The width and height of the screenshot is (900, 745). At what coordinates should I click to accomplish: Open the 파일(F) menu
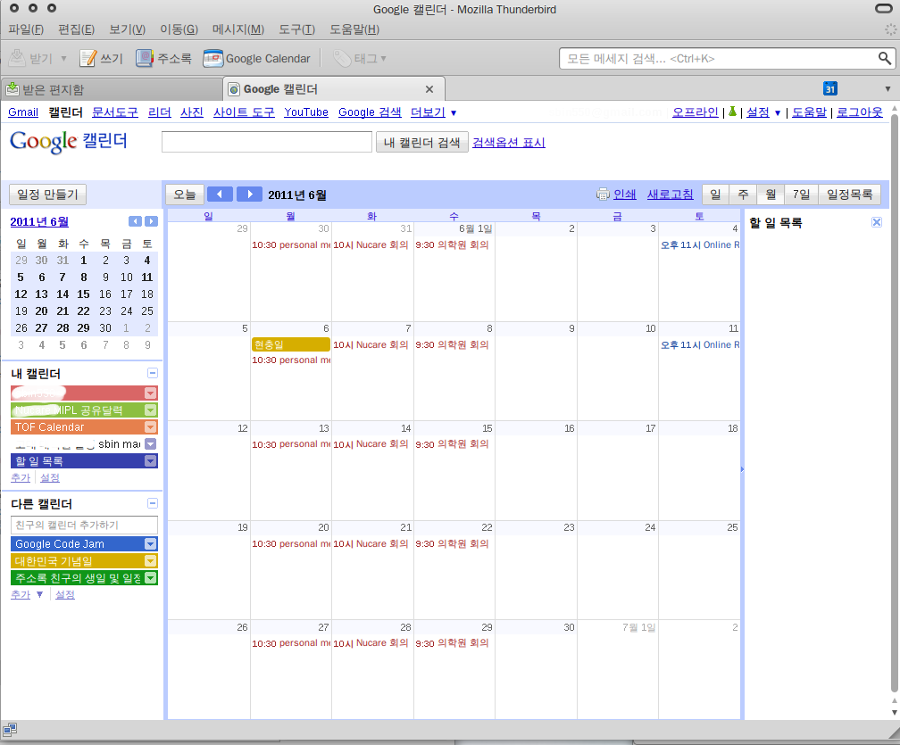[x=26, y=29]
